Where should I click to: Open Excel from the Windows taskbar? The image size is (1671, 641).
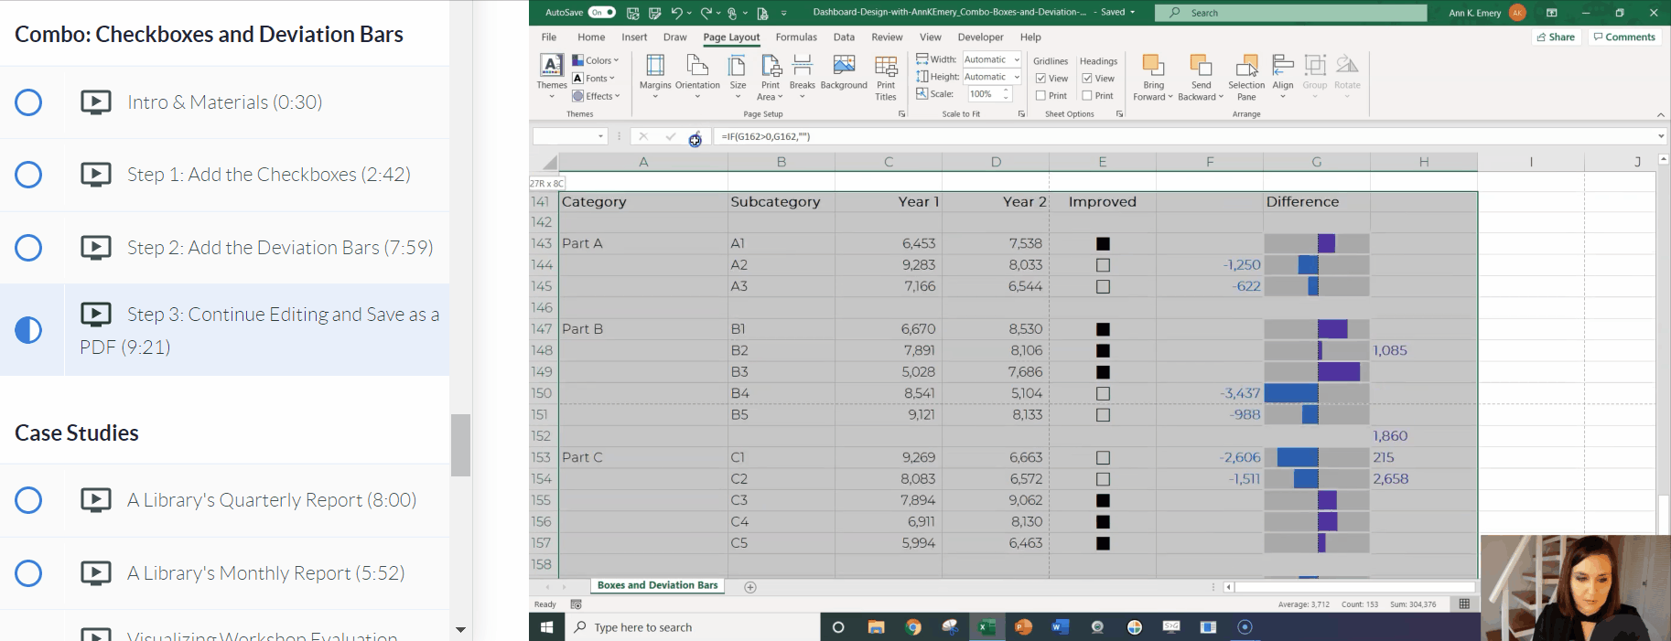[x=986, y=627]
